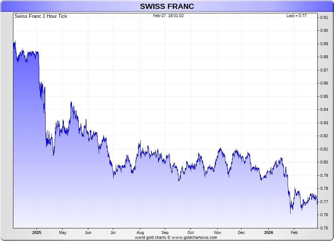This screenshot has width=334, height=241.
Task: Click the Oct label on the x-axis
Action: pyautogui.click(x=190, y=233)
